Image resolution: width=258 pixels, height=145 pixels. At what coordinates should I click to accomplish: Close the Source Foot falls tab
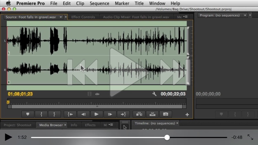[66, 17]
